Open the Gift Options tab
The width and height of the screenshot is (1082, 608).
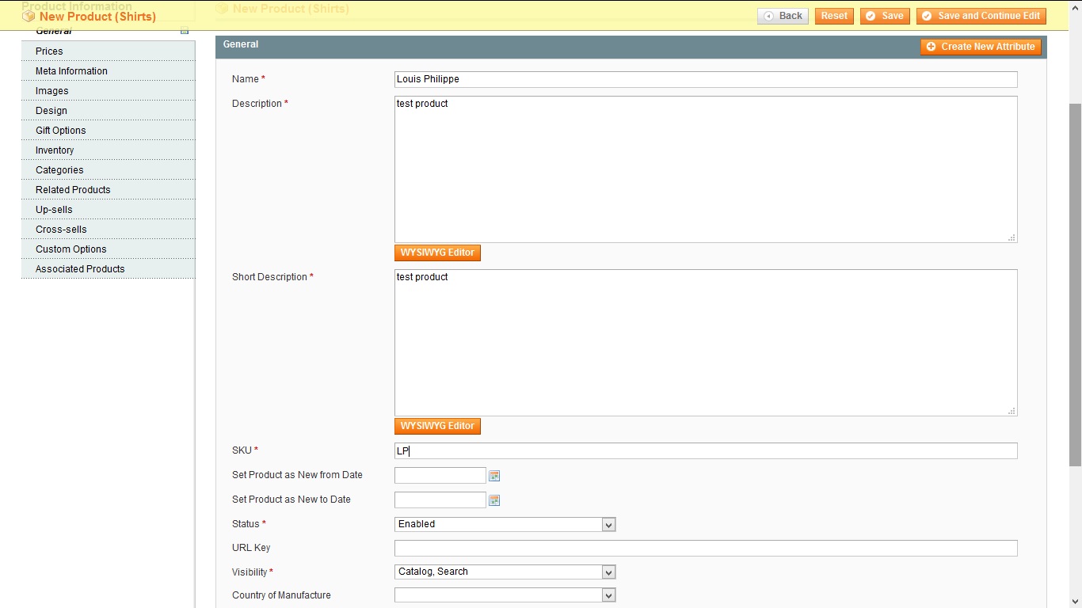108,131
